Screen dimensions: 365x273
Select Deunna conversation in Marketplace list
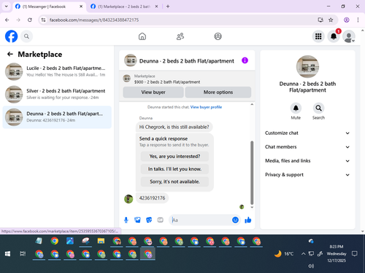pyautogui.click(x=57, y=117)
